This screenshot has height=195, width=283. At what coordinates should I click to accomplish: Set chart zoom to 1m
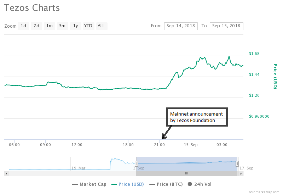pos(50,26)
